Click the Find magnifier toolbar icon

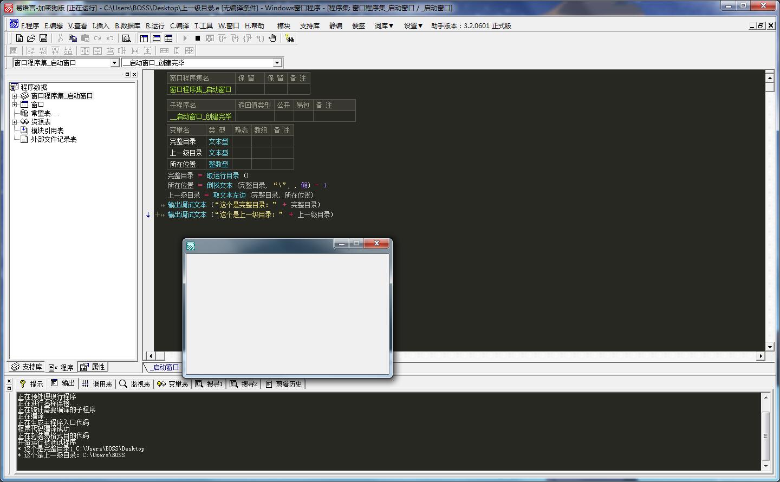[x=127, y=38]
